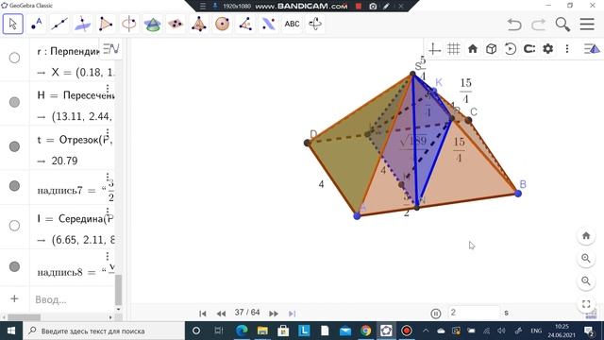Add new item with plus button
This screenshot has height=340, width=604.
coord(14,298)
